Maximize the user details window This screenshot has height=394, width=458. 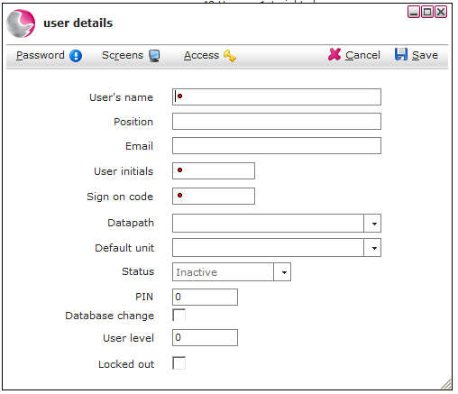(427, 12)
